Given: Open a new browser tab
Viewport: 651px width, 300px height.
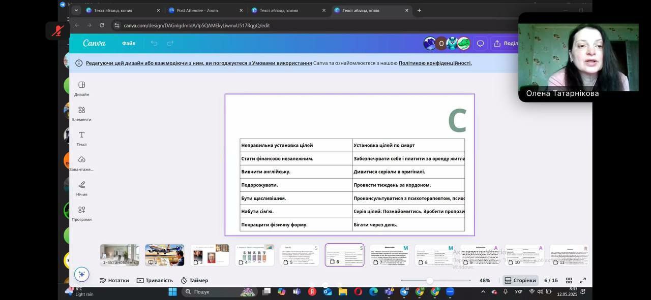Looking at the screenshot, I should (x=419, y=10).
